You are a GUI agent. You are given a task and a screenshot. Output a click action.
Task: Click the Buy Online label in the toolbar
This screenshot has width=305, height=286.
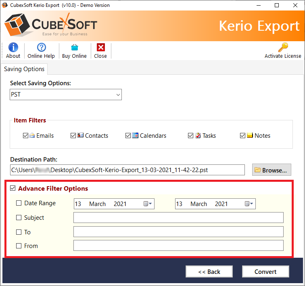(74, 56)
